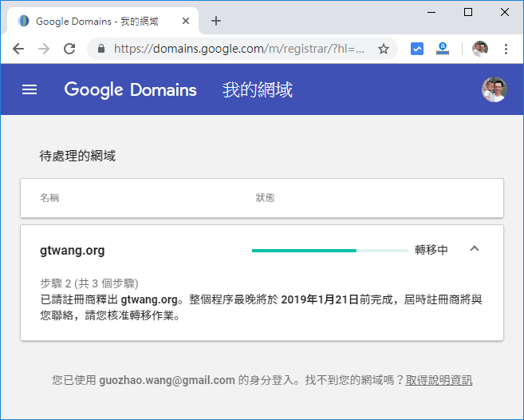Open the blue checkmark extension
The height and width of the screenshot is (420, 524).
pos(416,49)
